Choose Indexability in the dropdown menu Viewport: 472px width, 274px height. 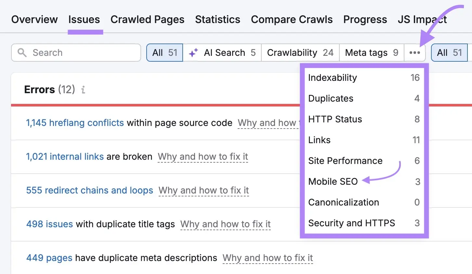(332, 78)
